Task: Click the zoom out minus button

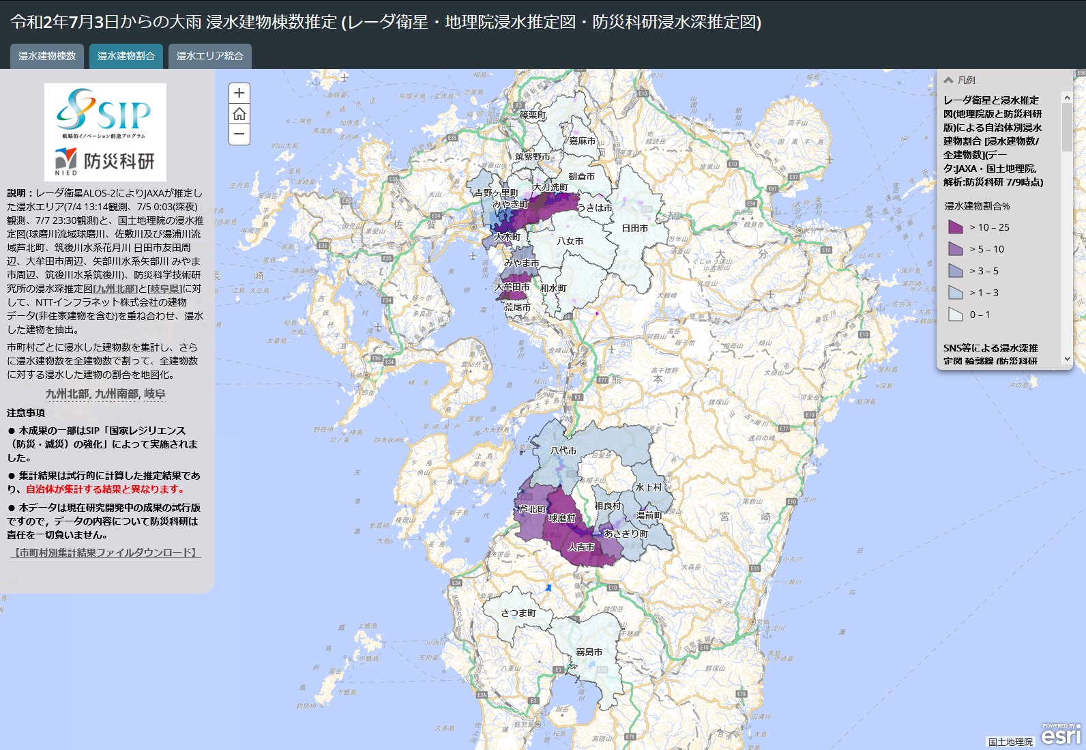Action: pos(239,134)
